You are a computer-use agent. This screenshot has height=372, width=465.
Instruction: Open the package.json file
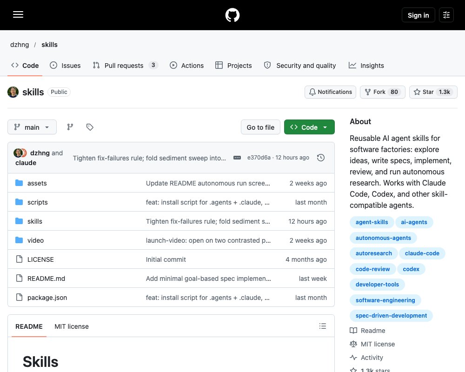tap(47, 298)
